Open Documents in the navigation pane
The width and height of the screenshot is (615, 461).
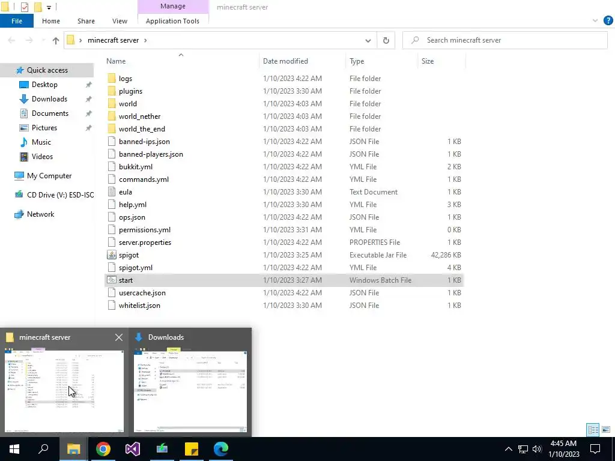coord(50,113)
